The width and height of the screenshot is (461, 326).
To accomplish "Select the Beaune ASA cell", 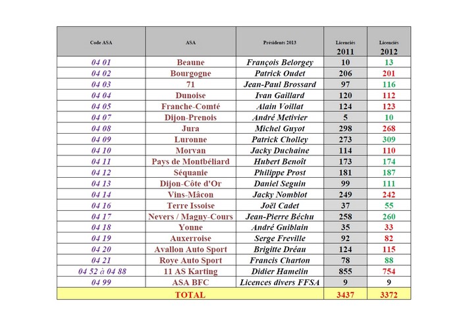I will coord(190,63).
